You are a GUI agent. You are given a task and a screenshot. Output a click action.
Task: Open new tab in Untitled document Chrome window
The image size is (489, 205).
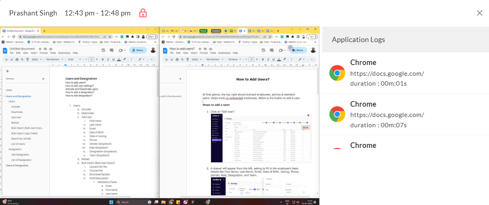(x=44, y=31)
